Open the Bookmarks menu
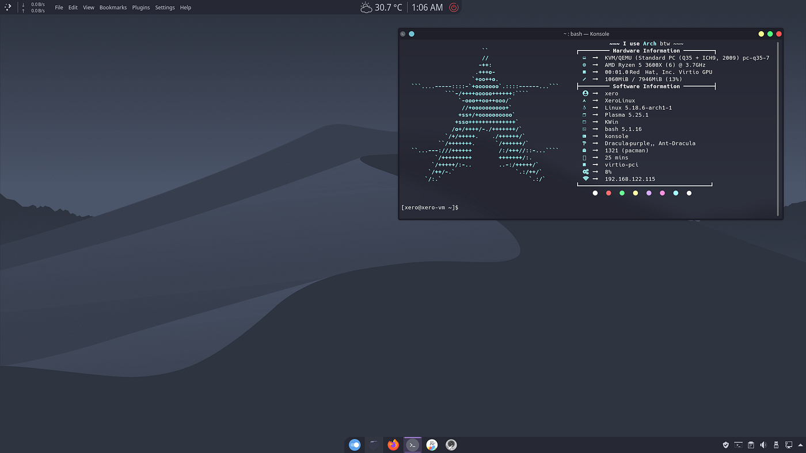Screen dimensions: 806x453 click(x=113, y=7)
